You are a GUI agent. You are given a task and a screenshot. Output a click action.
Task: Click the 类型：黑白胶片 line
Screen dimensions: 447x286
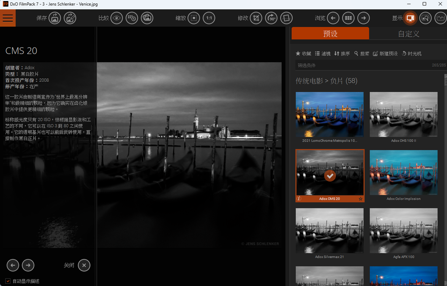[x=22, y=74]
